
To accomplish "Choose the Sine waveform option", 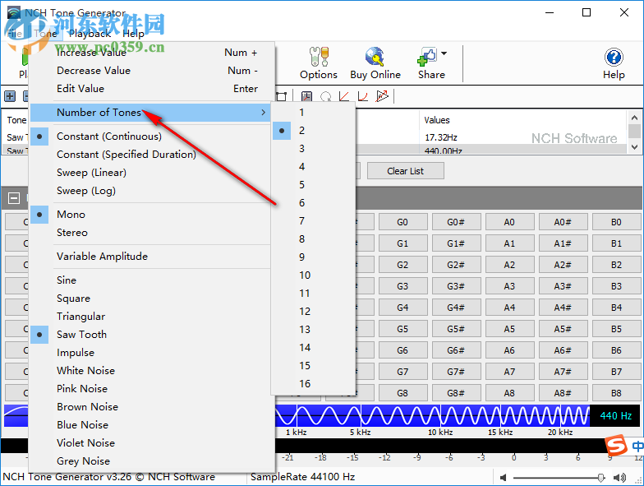I will pos(67,280).
